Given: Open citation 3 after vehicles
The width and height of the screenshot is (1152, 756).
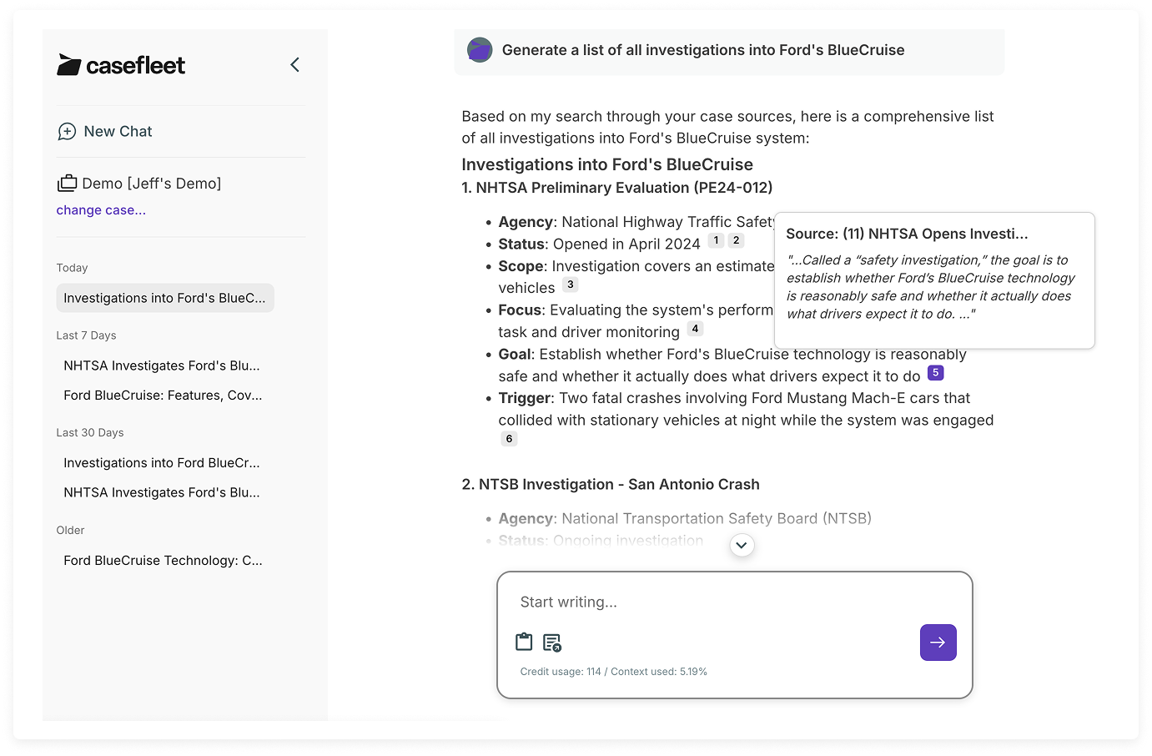Looking at the screenshot, I should click(570, 285).
